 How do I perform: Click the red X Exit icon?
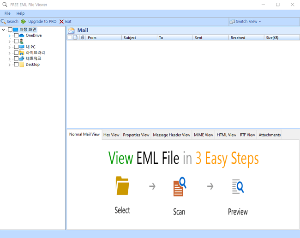point(61,22)
